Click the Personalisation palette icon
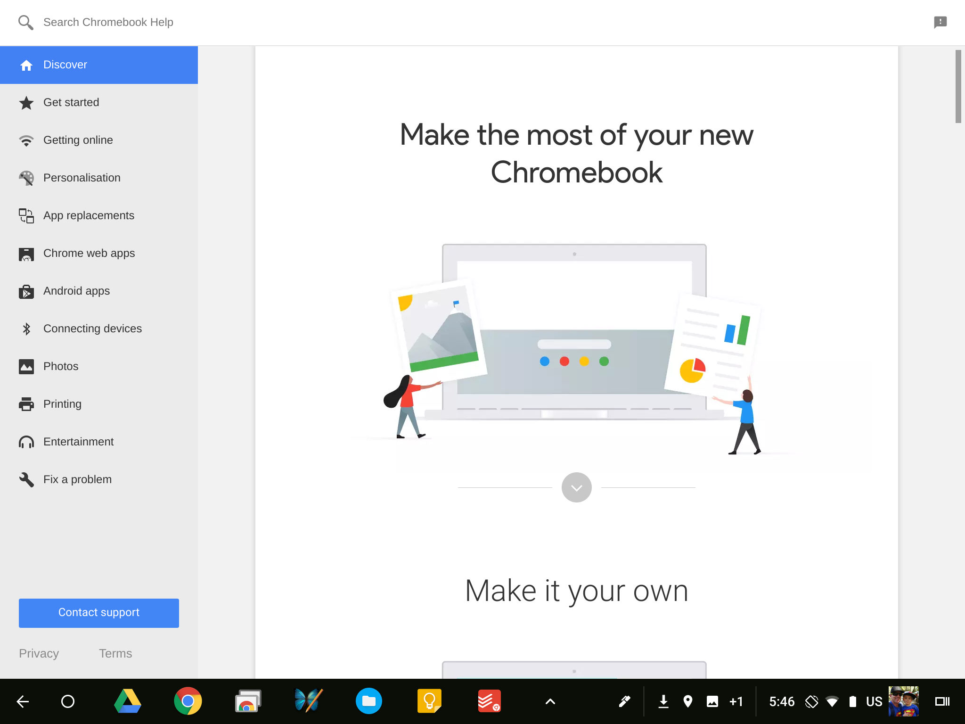This screenshot has height=724, width=965. tap(26, 178)
